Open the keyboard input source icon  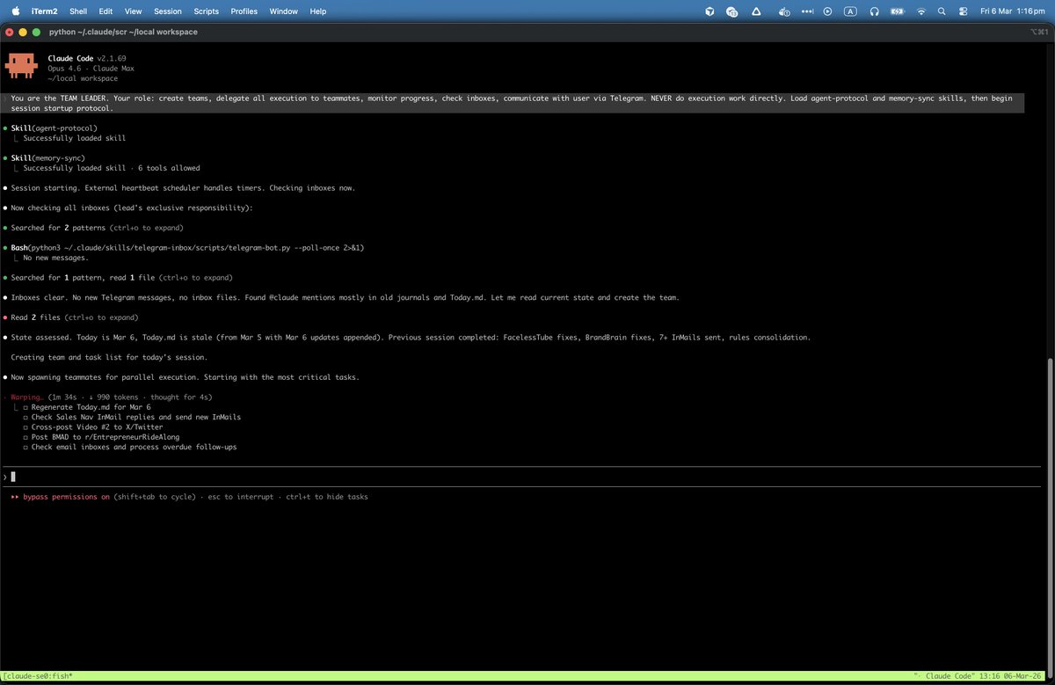point(850,11)
